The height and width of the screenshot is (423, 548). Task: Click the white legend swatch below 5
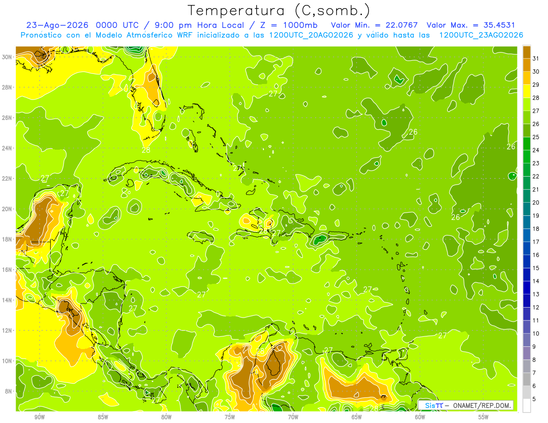[x=527, y=405]
